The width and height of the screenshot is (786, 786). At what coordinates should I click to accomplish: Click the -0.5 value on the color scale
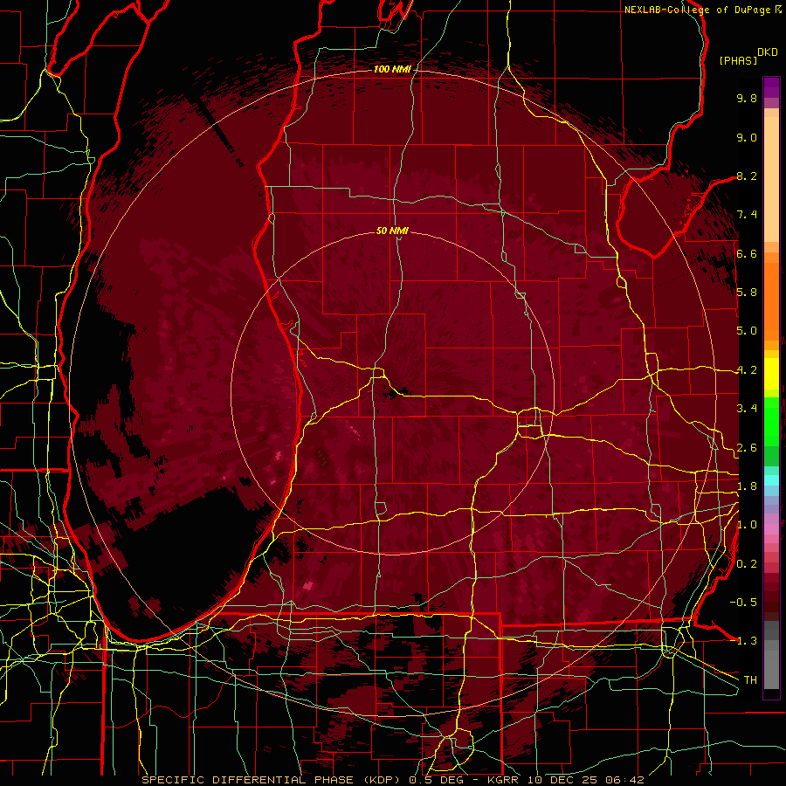pyautogui.click(x=743, y=602)
